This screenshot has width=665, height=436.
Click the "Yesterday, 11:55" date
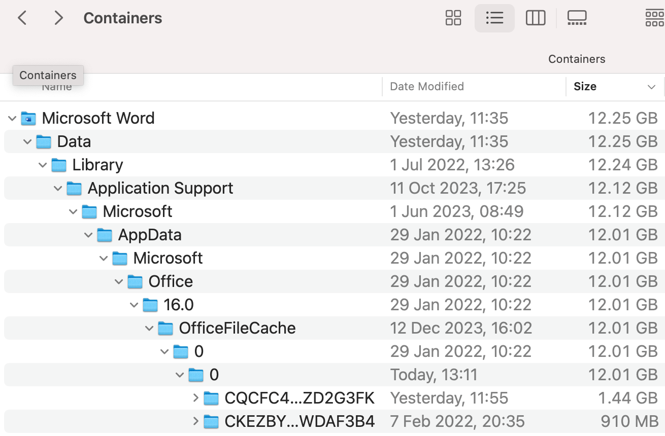tap(449, 398)
